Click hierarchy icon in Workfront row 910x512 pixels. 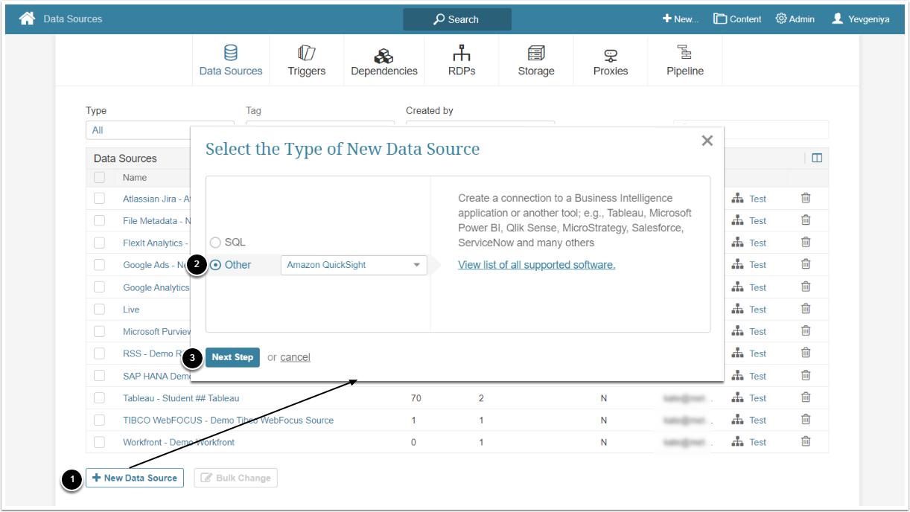737,442
